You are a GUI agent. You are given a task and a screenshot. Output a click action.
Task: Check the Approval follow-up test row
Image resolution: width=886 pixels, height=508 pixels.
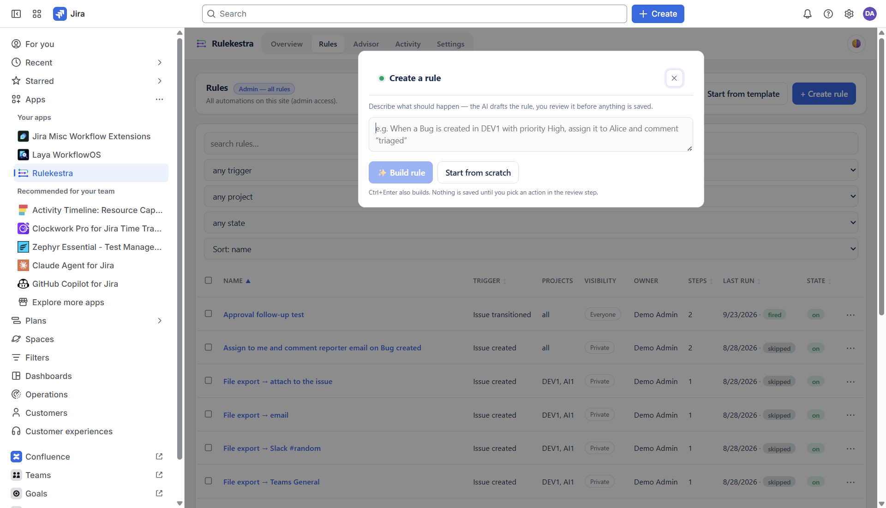(209, 313)
